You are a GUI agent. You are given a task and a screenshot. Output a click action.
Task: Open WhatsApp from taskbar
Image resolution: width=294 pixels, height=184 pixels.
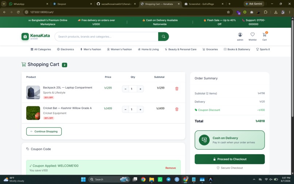pyautogui.click(x=160, y=179)
